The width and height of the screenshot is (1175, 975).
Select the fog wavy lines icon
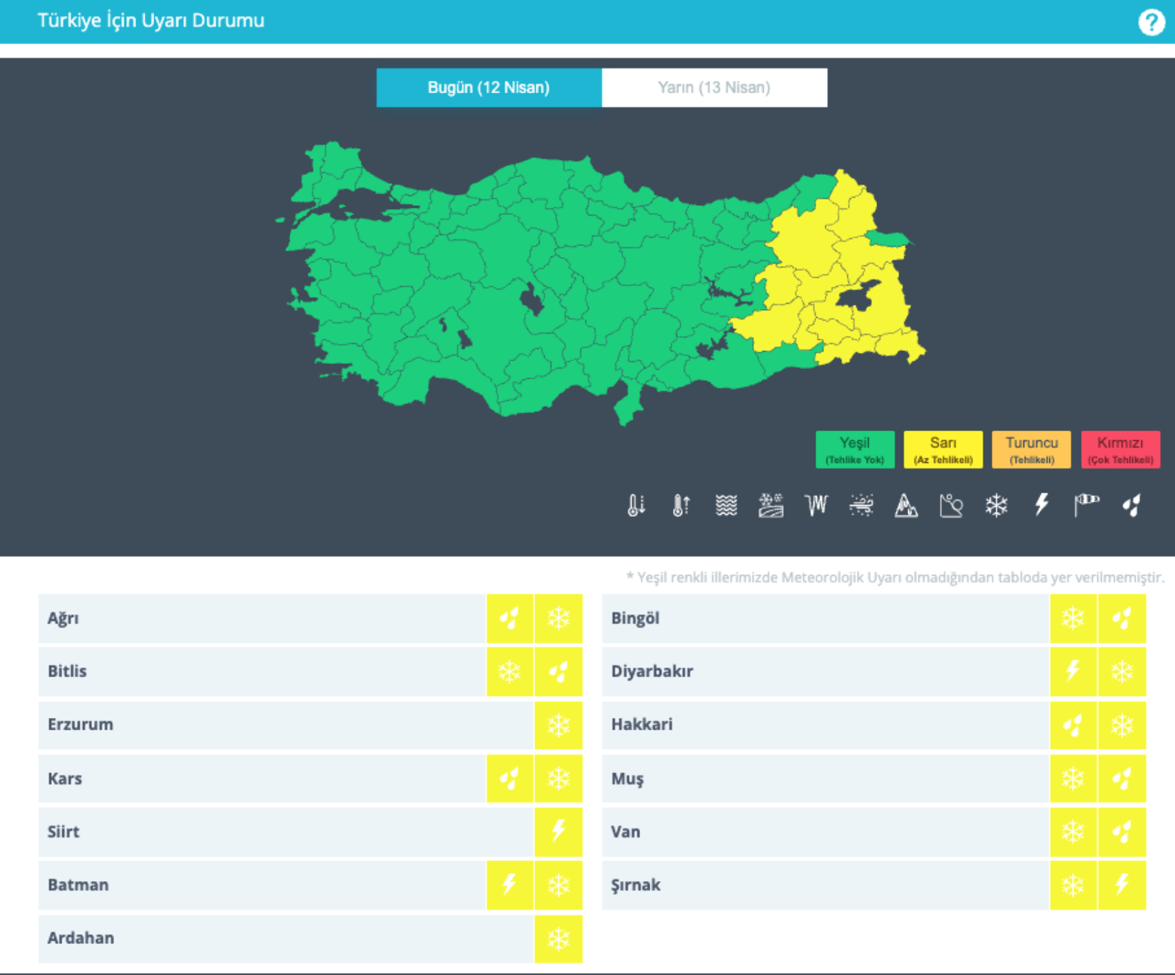tap(726, 506)
